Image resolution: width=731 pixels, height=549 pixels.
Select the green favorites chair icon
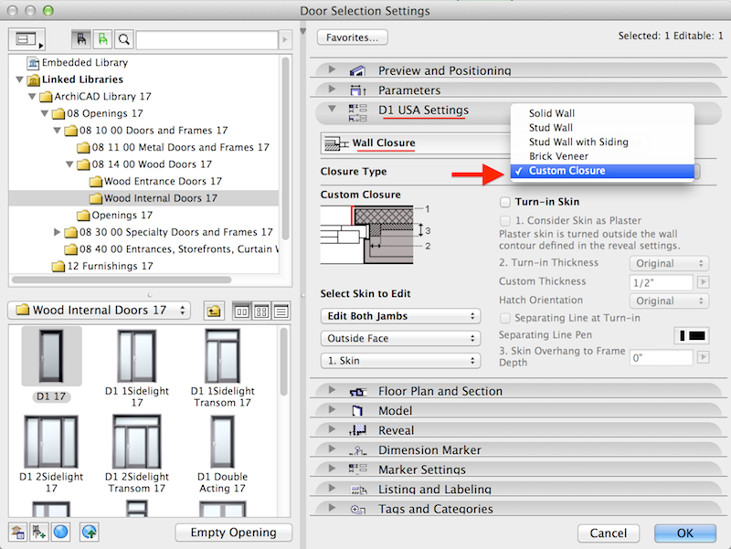(x=103, y=39)
